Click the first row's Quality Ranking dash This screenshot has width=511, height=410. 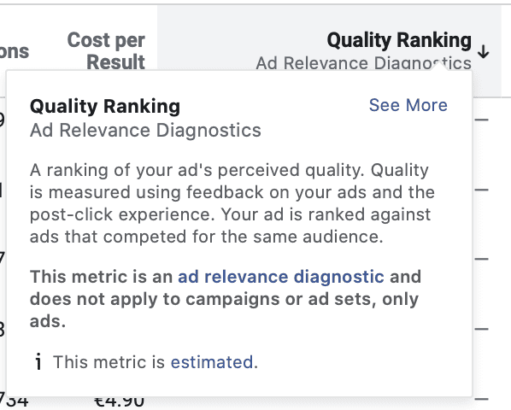[x=481, y=120]
